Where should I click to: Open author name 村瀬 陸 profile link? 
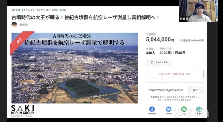point(24,25)
